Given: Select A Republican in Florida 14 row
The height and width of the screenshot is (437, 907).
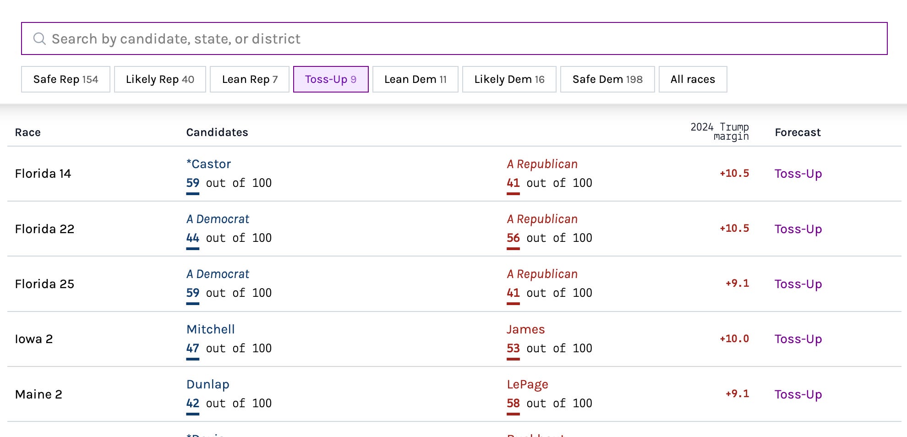Looking at the screenshot, I should click(x=542, y=164).
